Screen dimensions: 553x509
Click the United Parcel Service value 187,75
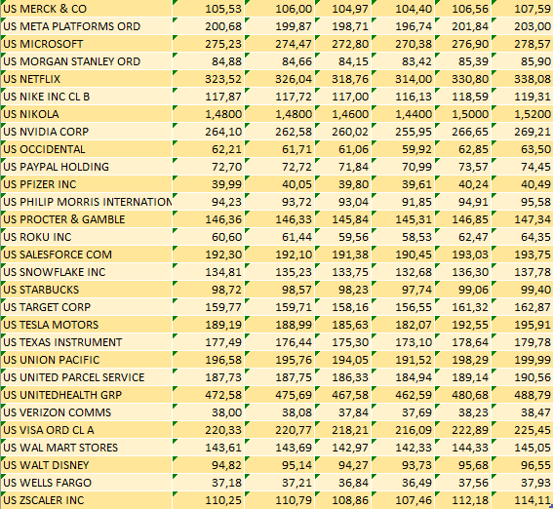coord(280,377)
